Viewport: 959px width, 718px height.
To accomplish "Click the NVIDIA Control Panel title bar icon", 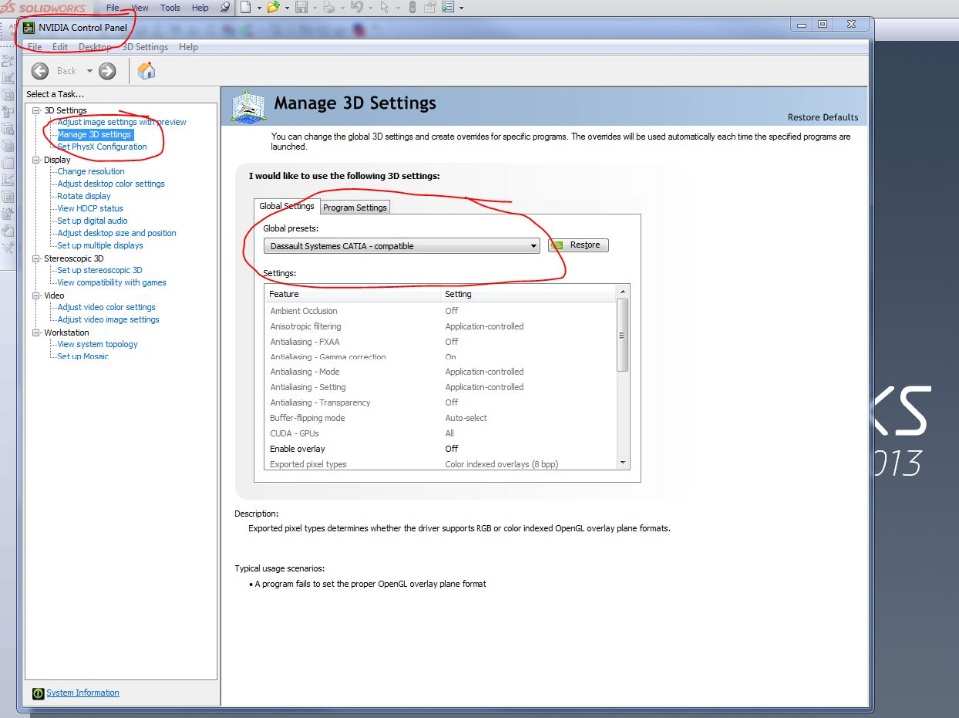I will tap(28, 28).
